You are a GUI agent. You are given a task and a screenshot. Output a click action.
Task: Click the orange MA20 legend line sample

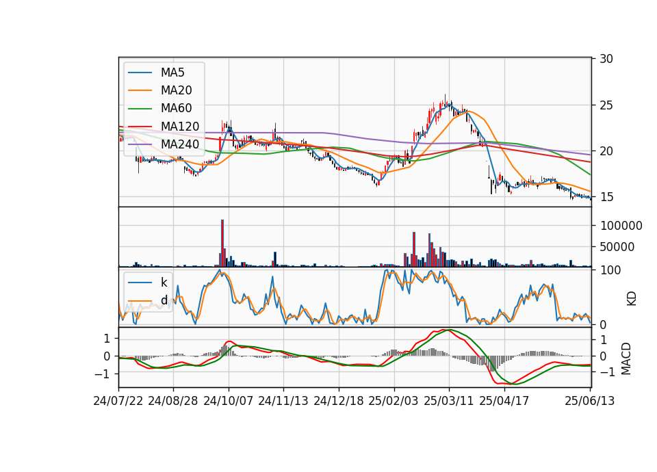(140, 90)
